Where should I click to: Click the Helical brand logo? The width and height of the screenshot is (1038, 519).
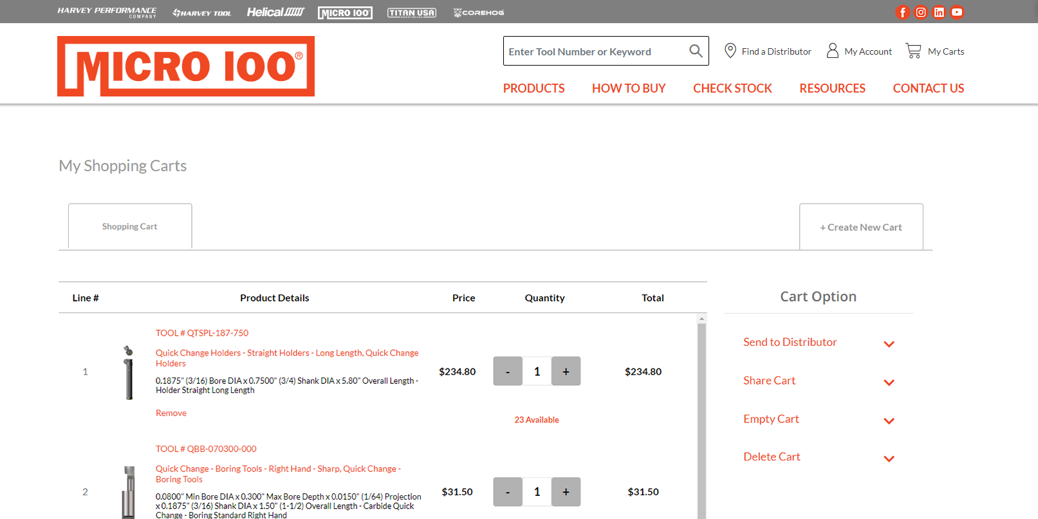[275, 12]
